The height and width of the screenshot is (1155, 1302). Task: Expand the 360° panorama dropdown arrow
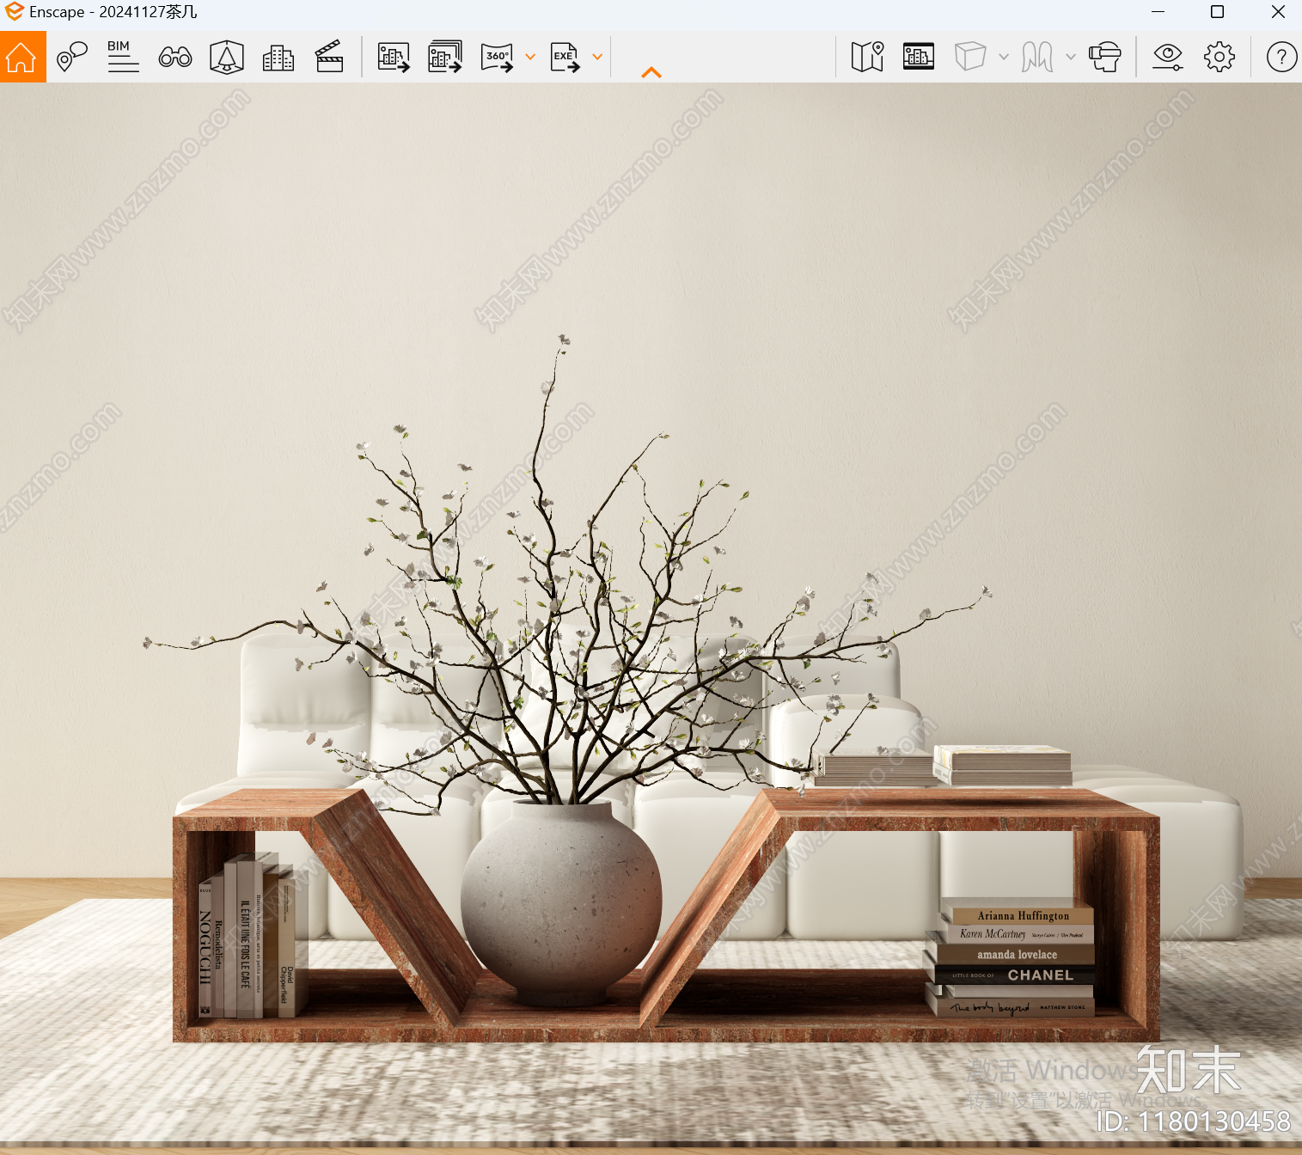point(530,57)
